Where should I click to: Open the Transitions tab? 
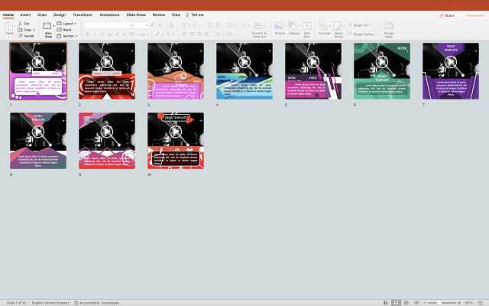(82, 15)
